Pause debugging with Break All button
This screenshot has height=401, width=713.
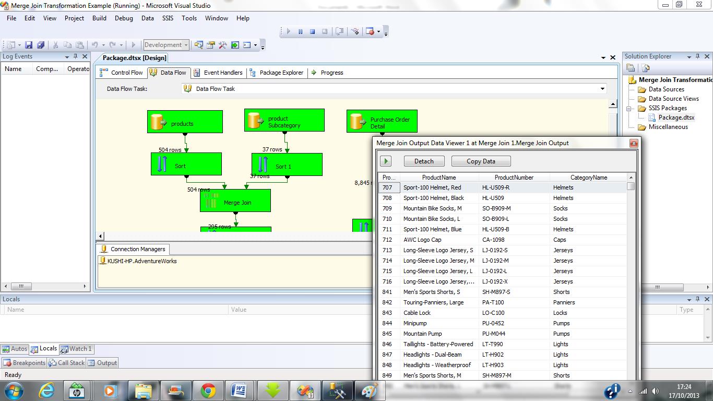(x=300, y=32)
